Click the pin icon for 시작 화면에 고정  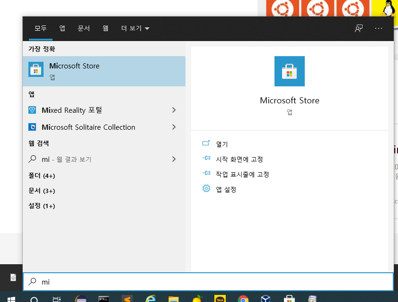[206, 159]
